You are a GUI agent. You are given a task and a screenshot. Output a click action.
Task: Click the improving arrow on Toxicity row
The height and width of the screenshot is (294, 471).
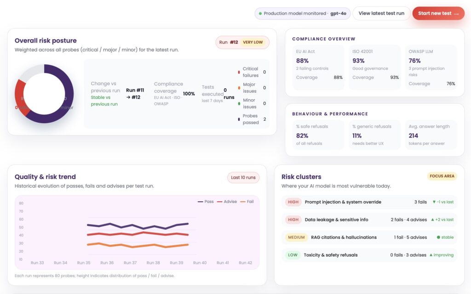click(x=431, y=255)
